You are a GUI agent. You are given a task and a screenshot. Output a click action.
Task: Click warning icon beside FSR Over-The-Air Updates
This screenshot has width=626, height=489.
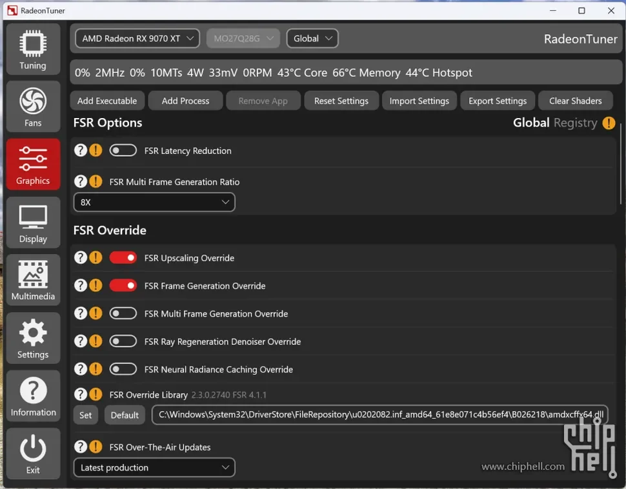[x=96, y=447]
